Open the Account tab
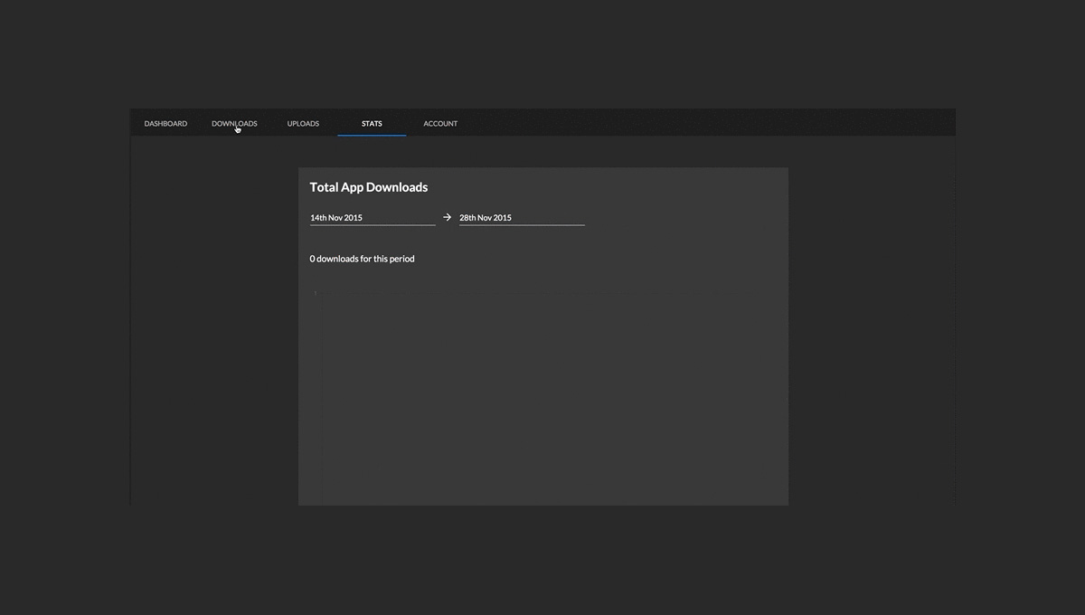This screenshot has width=1085, height=615. tap(440, 124)
